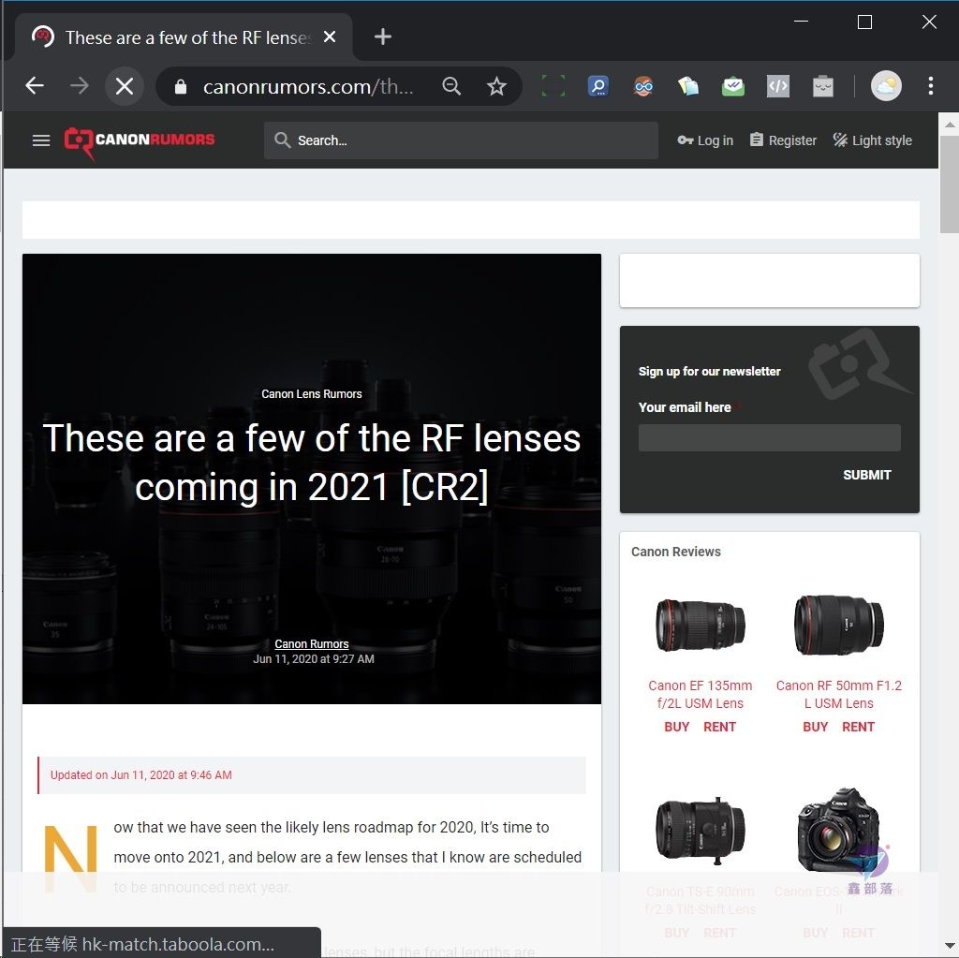Click BUY for Canon EF 135mm lens

pyautogui.click(x=676, y=727)
